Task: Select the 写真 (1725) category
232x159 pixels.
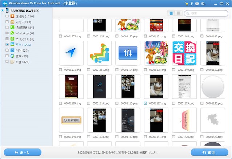Action: (23, 45)
